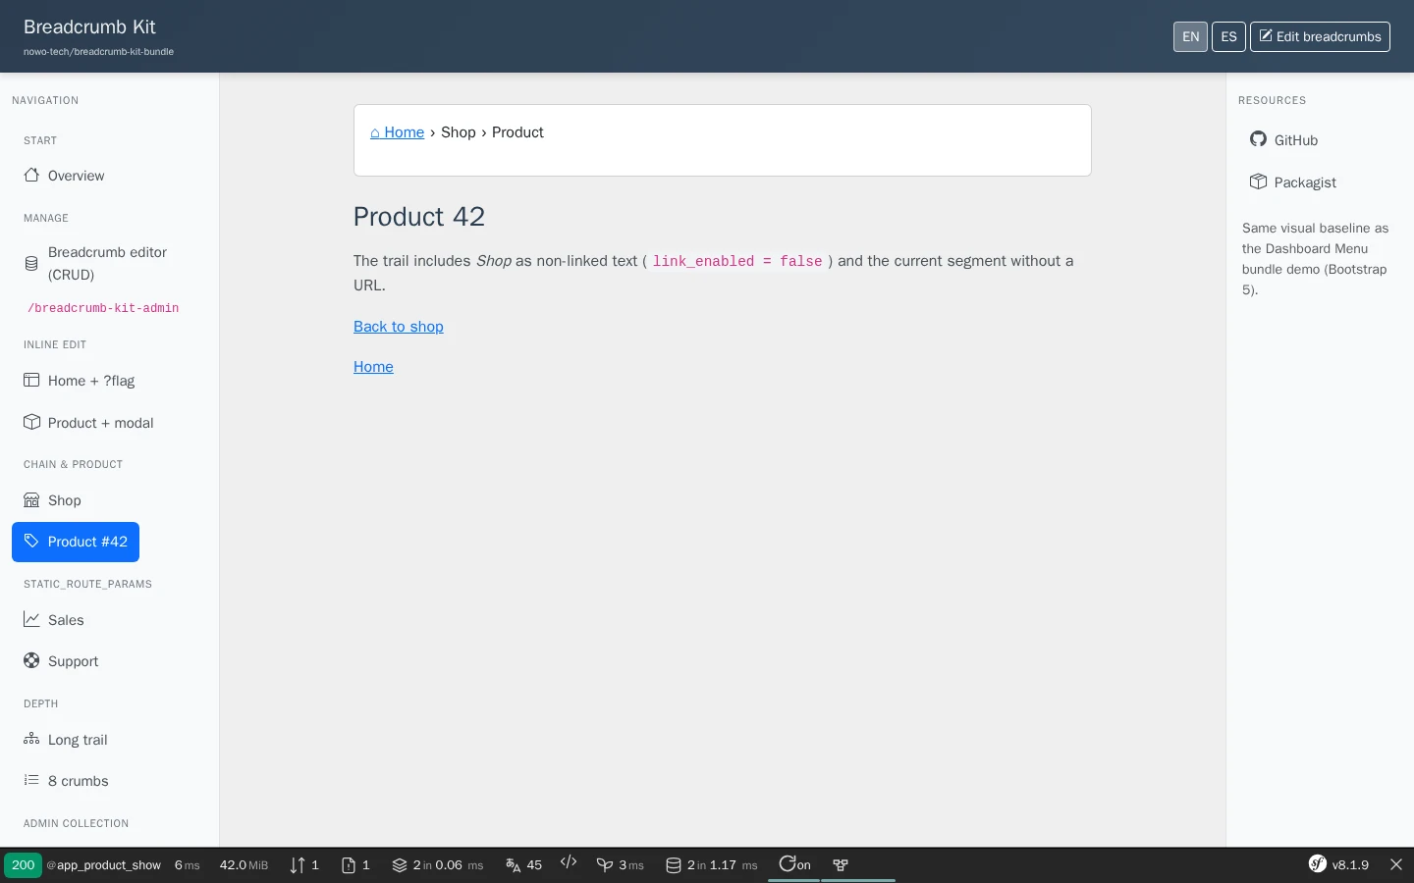The height and width of the screenshot is (883, 1414).
Task: Click the layout icon next to Home + ?flag
Action: (31, 380)
